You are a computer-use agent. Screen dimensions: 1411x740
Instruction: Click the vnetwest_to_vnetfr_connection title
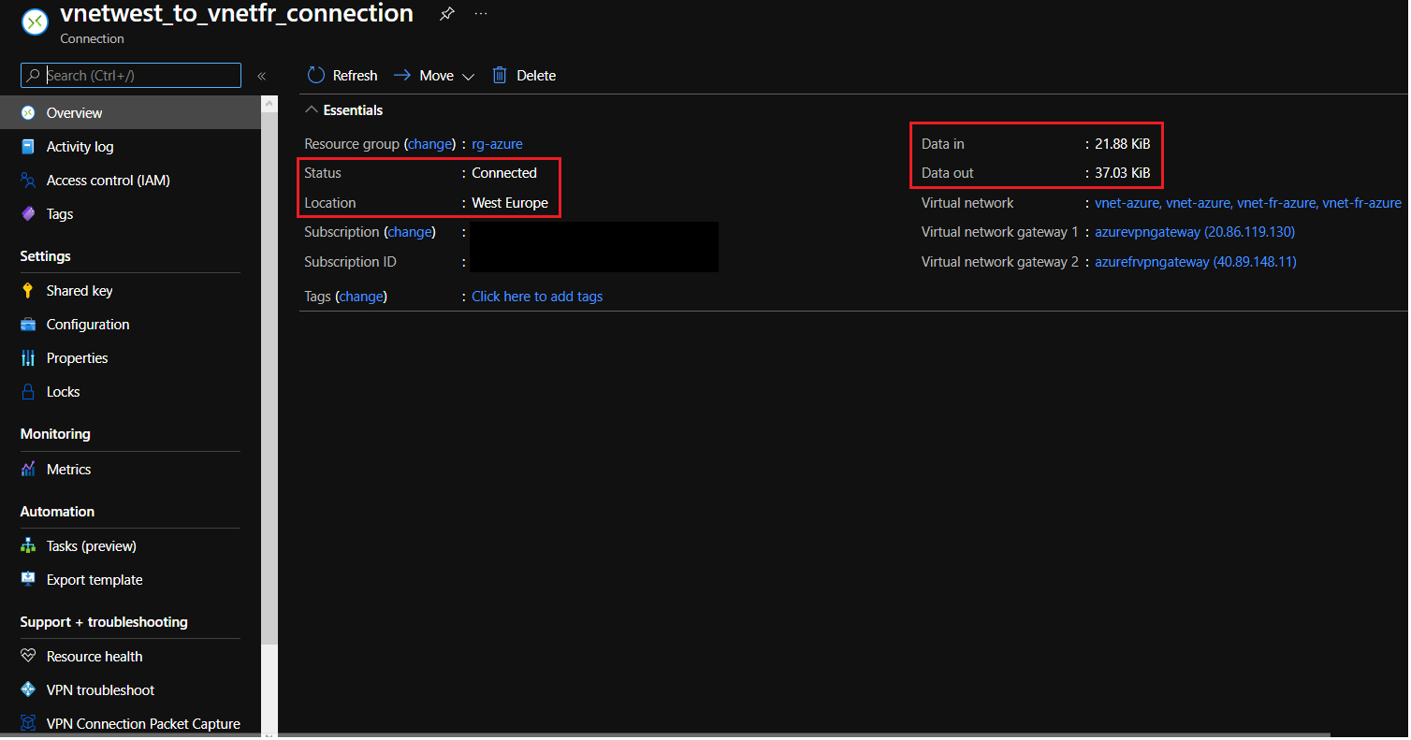[x=237, y=14]
